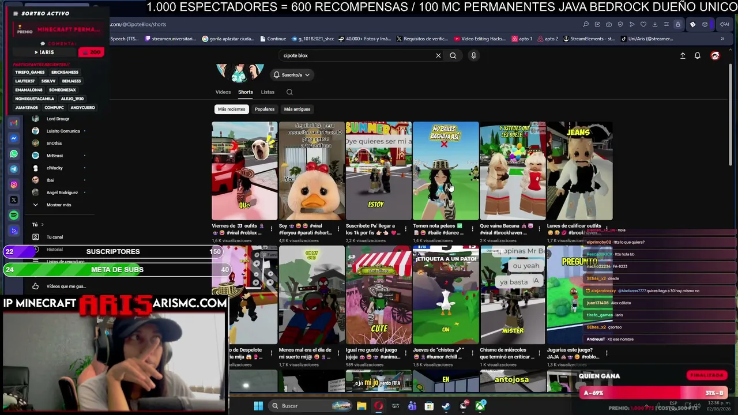Open Steam from the taskbar
Screen dimensions: 738x415
(x=446, y=406)
